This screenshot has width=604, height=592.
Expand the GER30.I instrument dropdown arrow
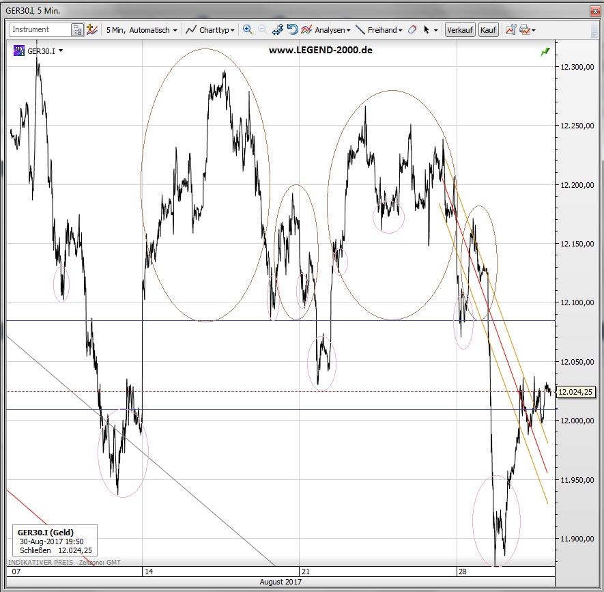coord(61,51)
